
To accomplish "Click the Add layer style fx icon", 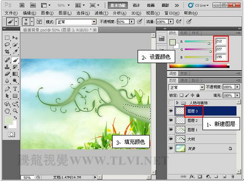I will (x=192, y=176).
